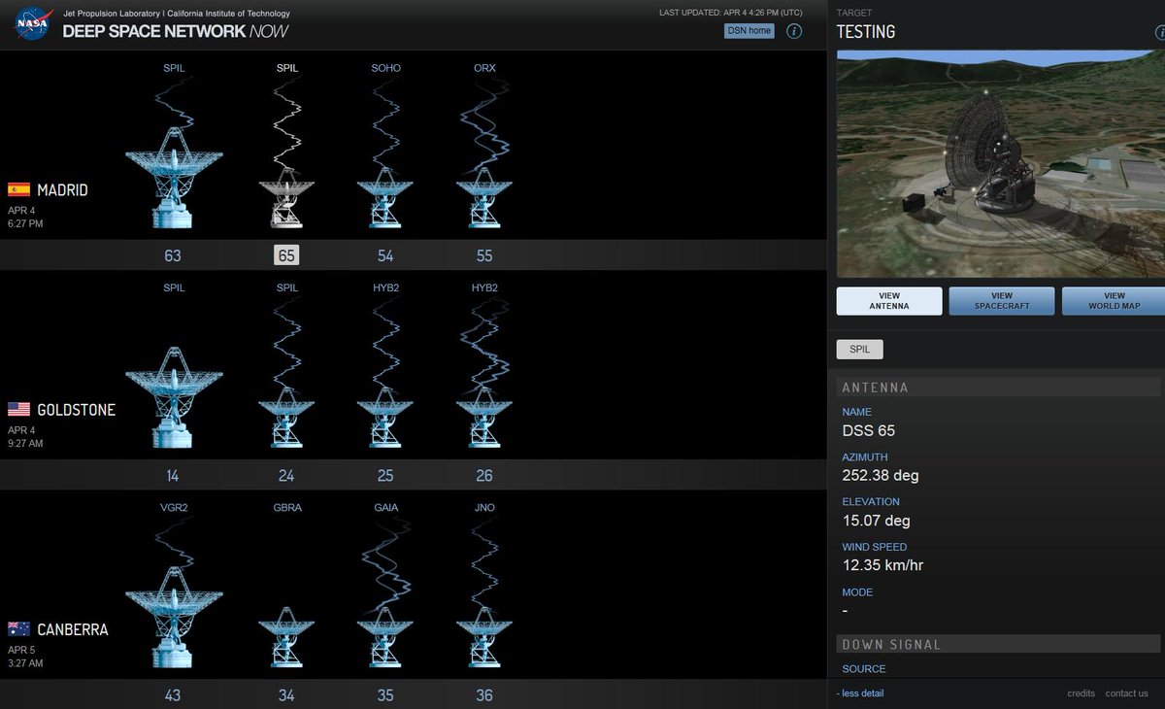Click antenna number 36 label
1165x709 pixels.
(x=484, y=694)
